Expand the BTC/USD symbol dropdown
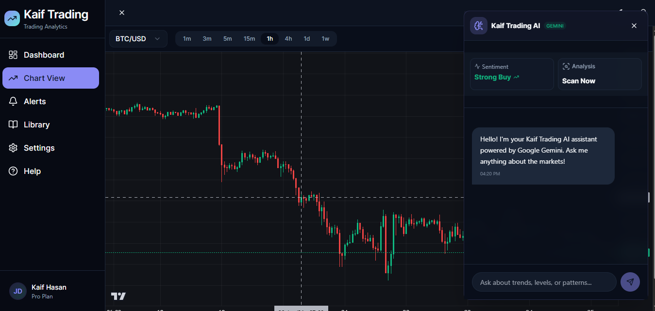This screenshot has height=311, width=655. coord(138,39)
